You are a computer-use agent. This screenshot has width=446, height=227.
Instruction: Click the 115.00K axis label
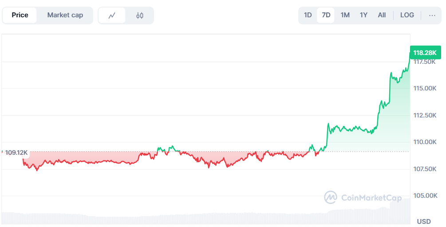pyautogui.click(x=425, y=89)
